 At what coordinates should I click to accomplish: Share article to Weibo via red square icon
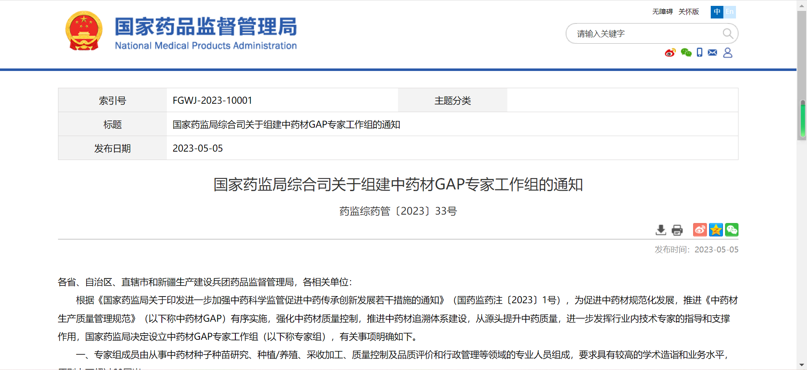700,230
